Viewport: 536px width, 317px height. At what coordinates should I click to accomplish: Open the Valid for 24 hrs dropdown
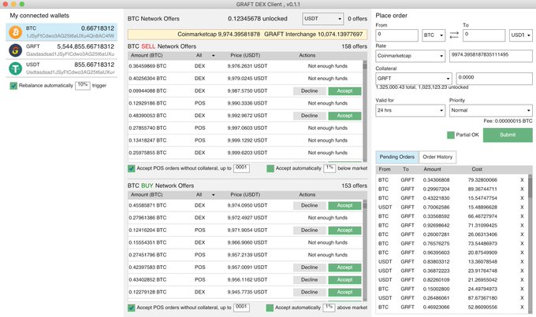[410, 111]
